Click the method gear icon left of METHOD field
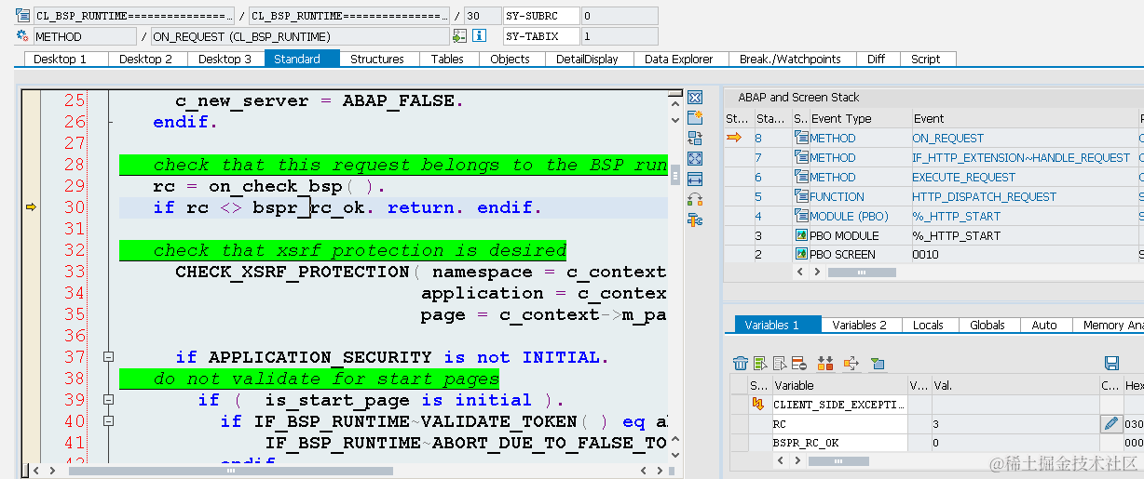1144x479 pixels. (x=22, y=36)
